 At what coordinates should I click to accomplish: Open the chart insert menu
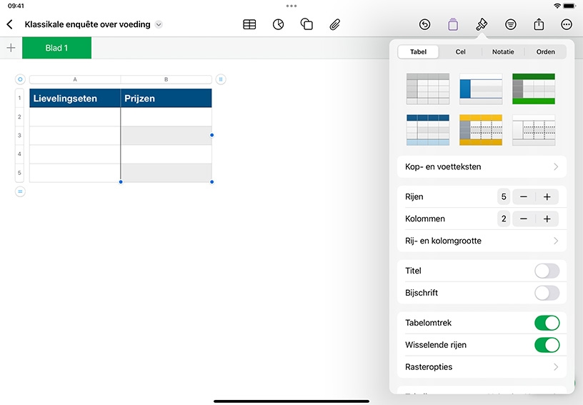278,24
